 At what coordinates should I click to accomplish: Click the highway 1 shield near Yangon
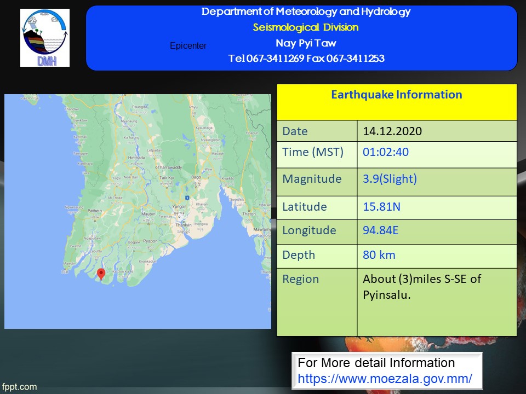[x=187, y=196]
